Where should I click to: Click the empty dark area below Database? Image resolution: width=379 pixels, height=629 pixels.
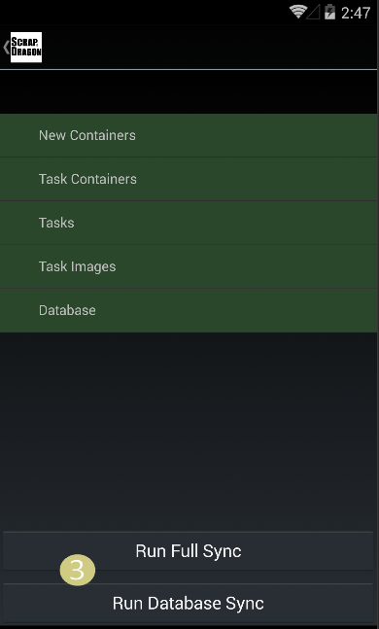(189, 432)
